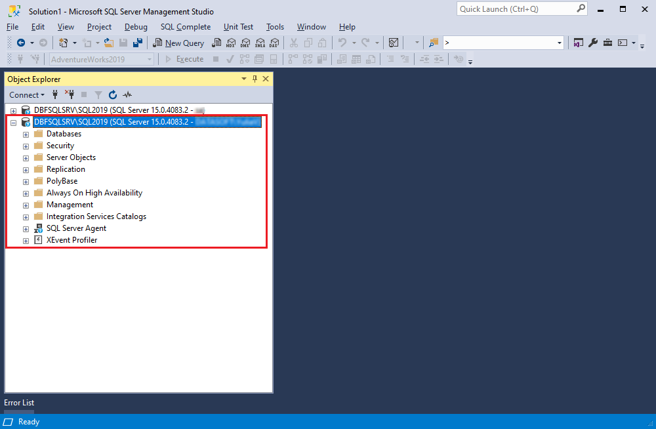Click the Find in Files folder icon
Screen dimensions: 656x429
[434, 43]
